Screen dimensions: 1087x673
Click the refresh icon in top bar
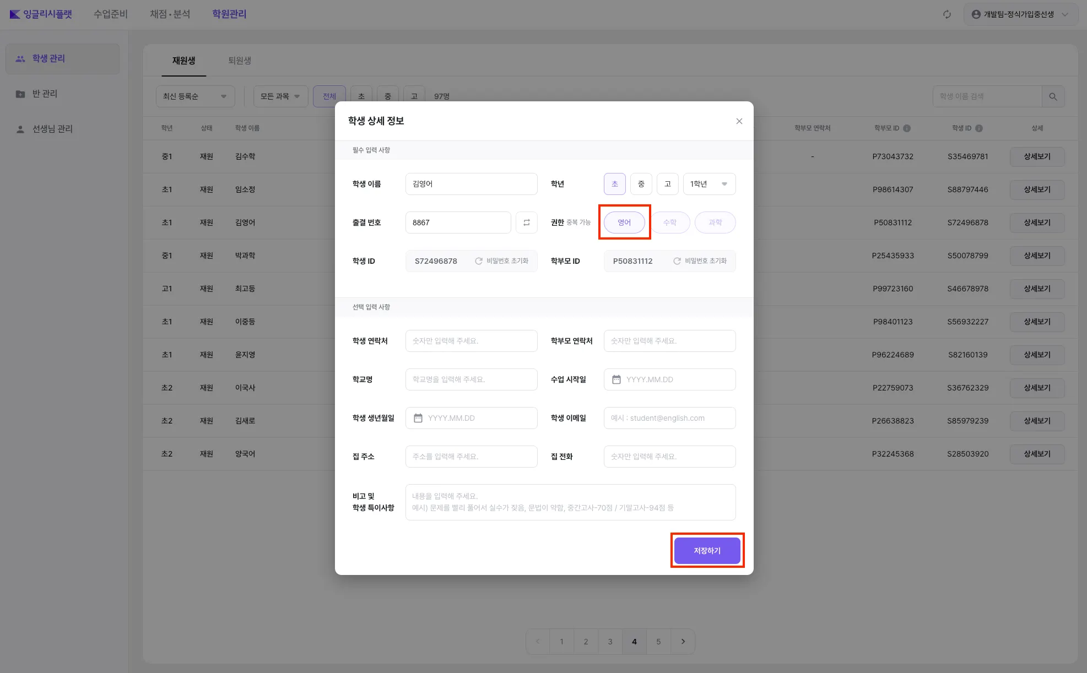(947, 14)
